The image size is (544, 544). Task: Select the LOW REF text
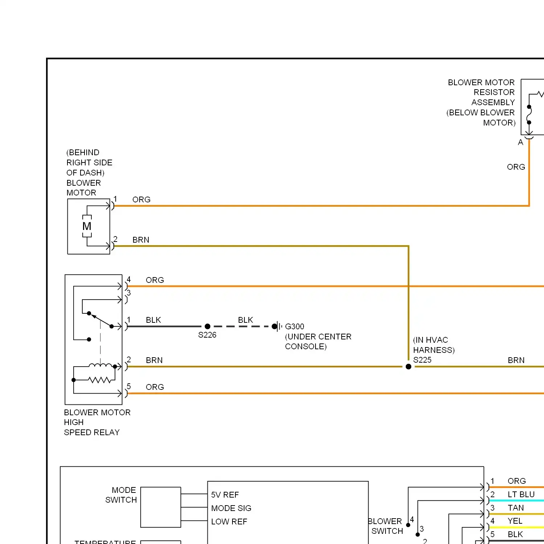point(229,522)
